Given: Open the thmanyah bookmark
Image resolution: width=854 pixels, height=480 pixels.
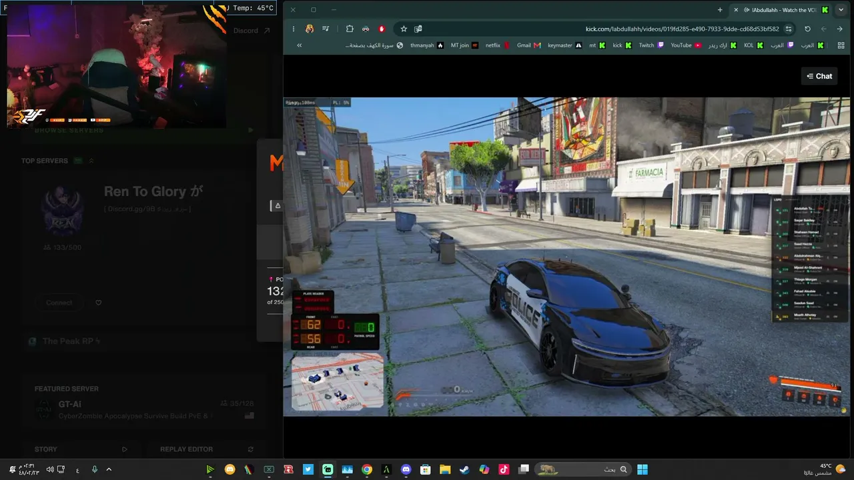Looking at the screenshot, I should (x=426, y=45).
